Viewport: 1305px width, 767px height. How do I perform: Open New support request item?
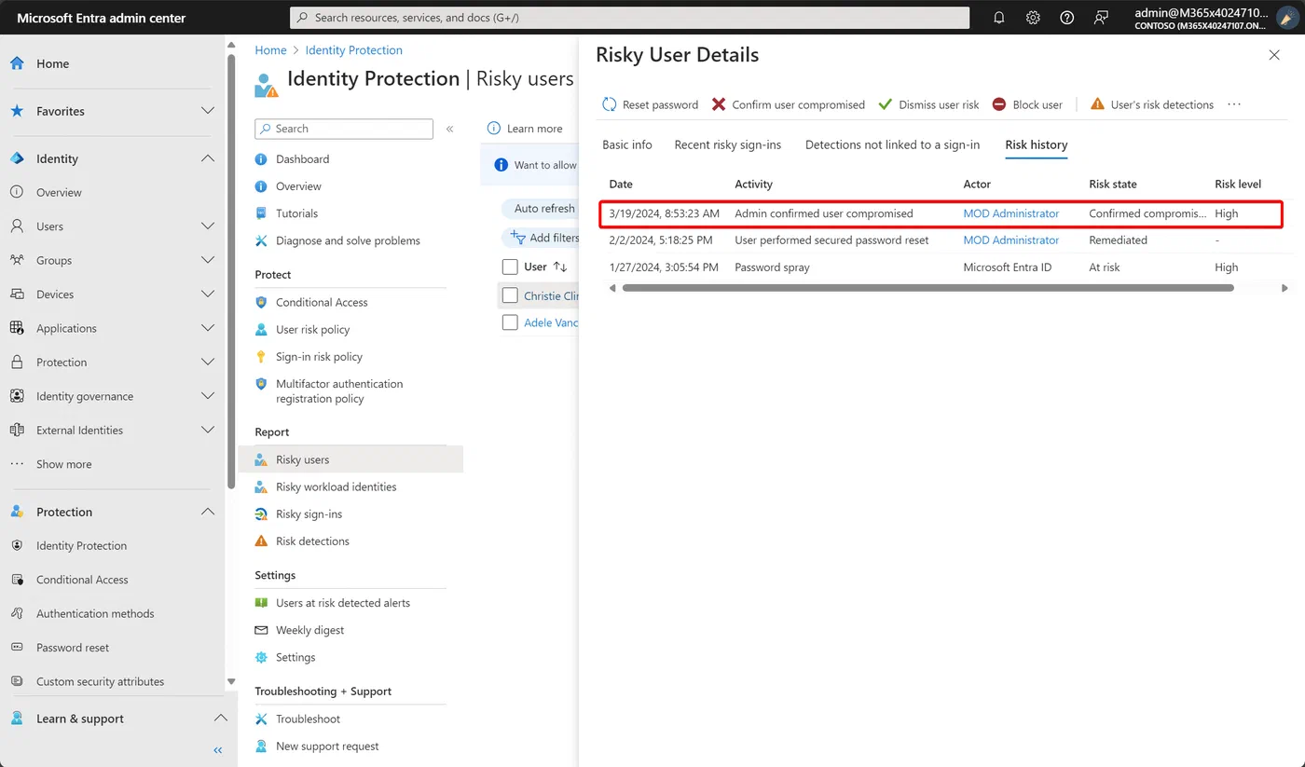(x=327, y=746)
